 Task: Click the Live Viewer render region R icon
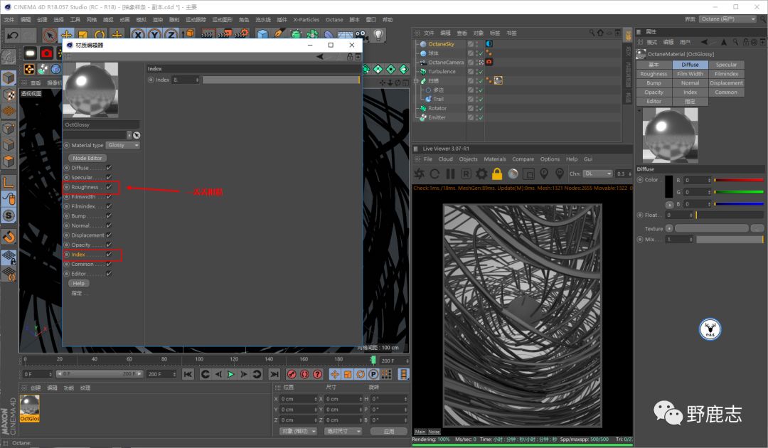point(466,174)
